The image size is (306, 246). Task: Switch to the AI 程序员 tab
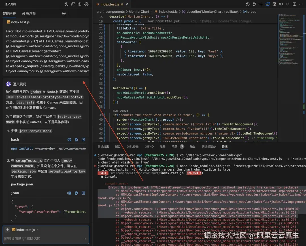29,14
